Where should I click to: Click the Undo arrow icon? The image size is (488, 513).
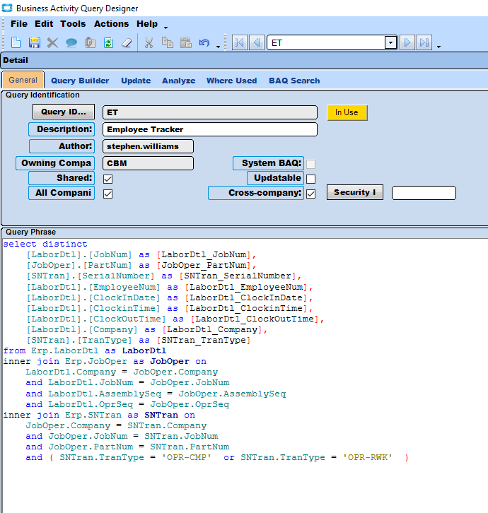coord(204,43)
